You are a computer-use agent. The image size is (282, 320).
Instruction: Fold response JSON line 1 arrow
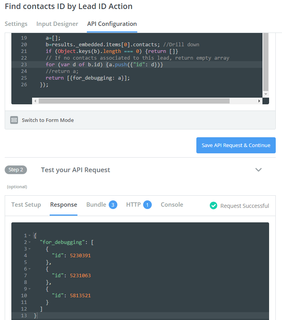pyautogui.click(x=29, y=236)
